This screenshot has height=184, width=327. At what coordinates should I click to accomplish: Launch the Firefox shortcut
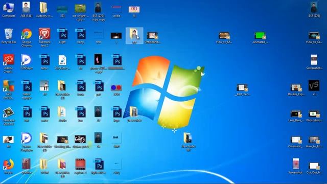pos(9,167)
